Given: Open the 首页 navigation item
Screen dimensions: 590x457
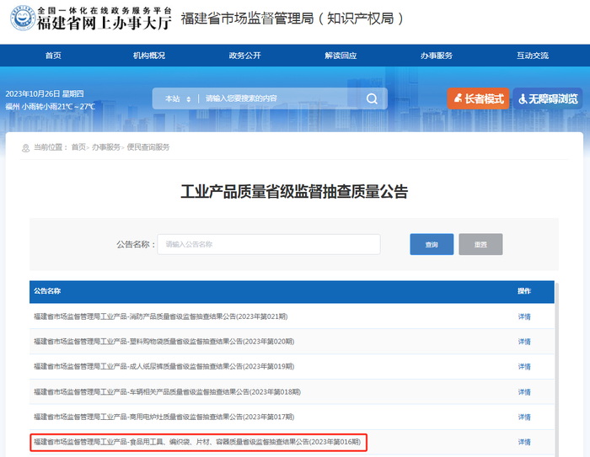Looking at the screenshot, I should pyautogui.click(x=53, y=56).
